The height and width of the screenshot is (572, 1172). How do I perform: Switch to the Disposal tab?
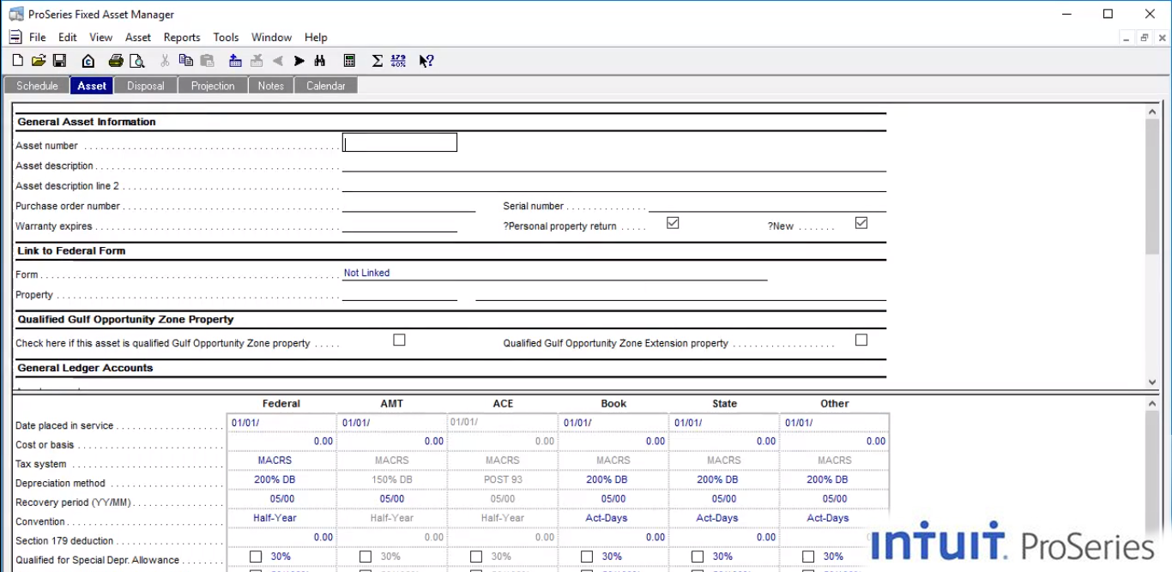pyautogui.click(x=145, y=85)
